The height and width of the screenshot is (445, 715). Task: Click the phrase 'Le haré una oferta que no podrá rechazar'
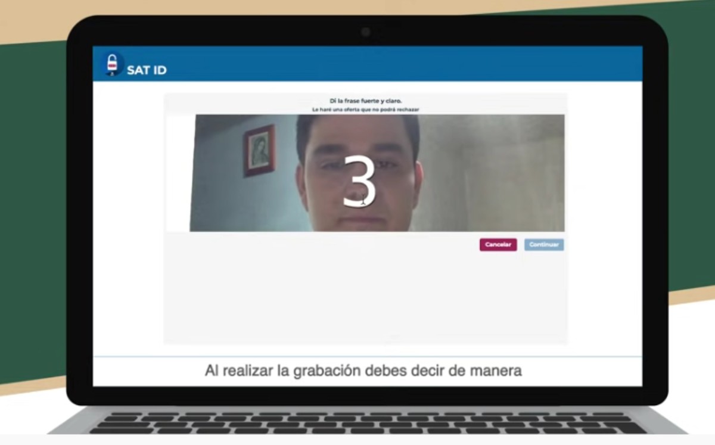pyautogui.click(x=365, y=109)
